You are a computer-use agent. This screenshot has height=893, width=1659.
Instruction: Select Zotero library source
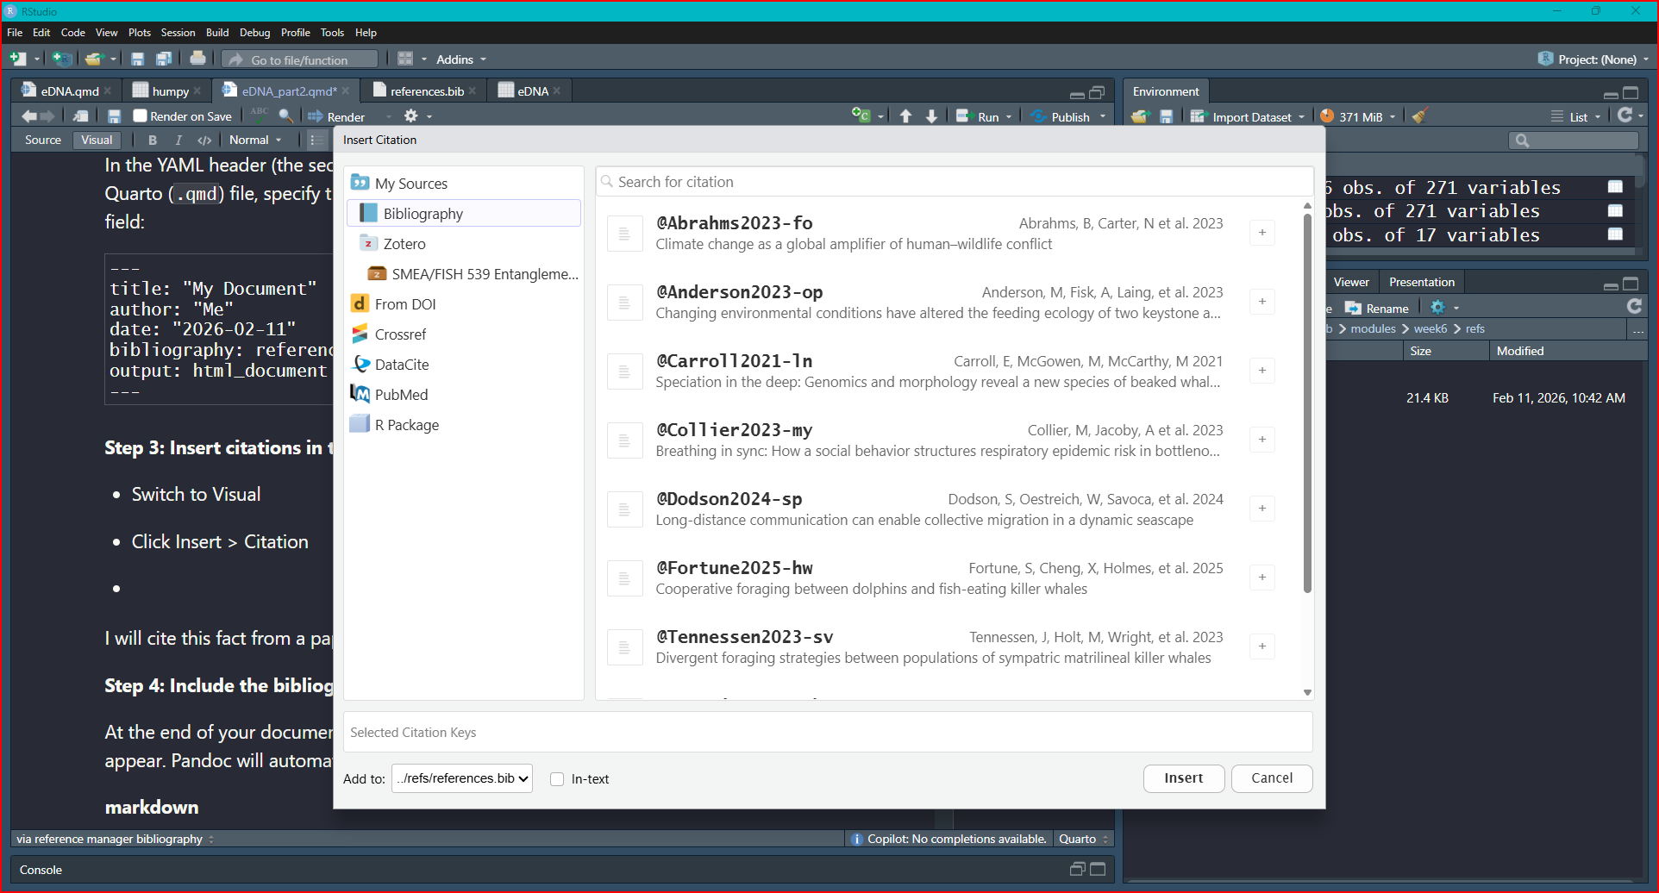pos(404,244)
